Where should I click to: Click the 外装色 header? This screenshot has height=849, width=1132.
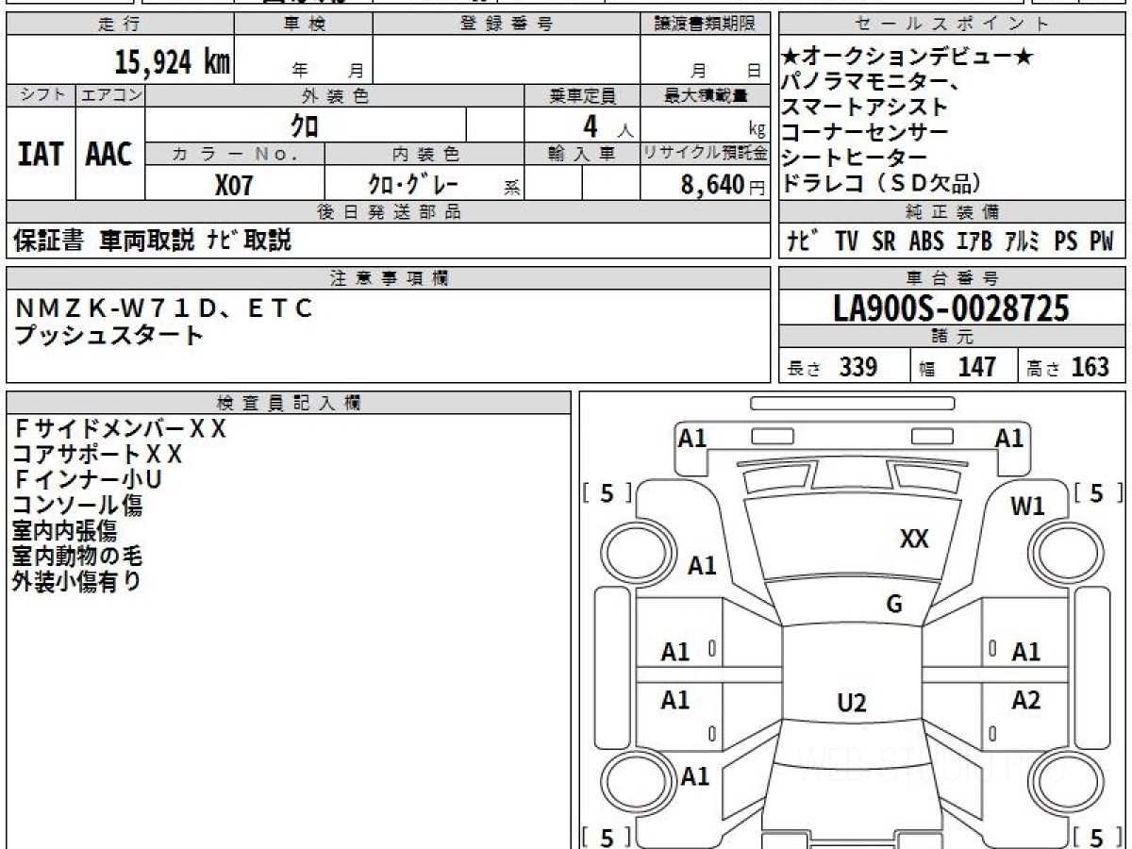[x=335, y=95]
